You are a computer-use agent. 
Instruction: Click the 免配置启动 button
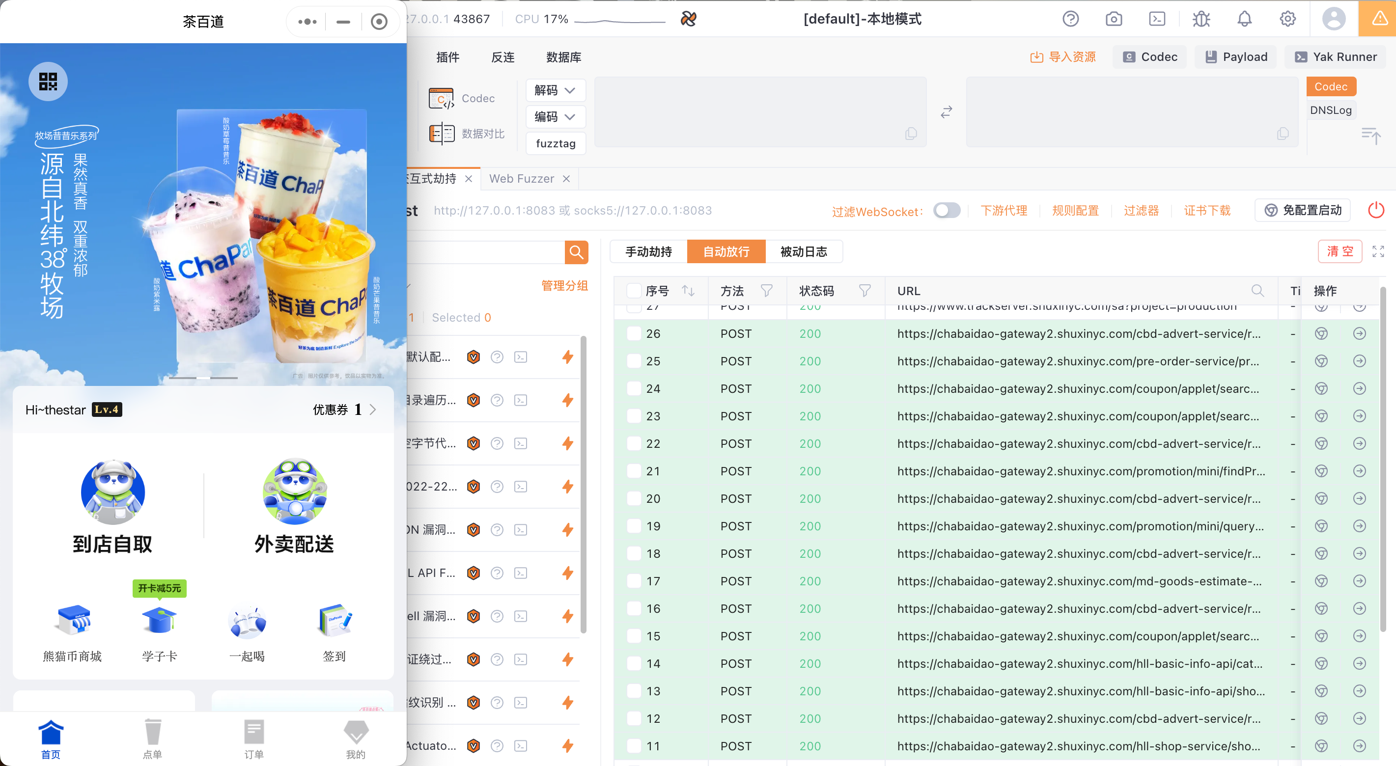tap(1302, 210)
